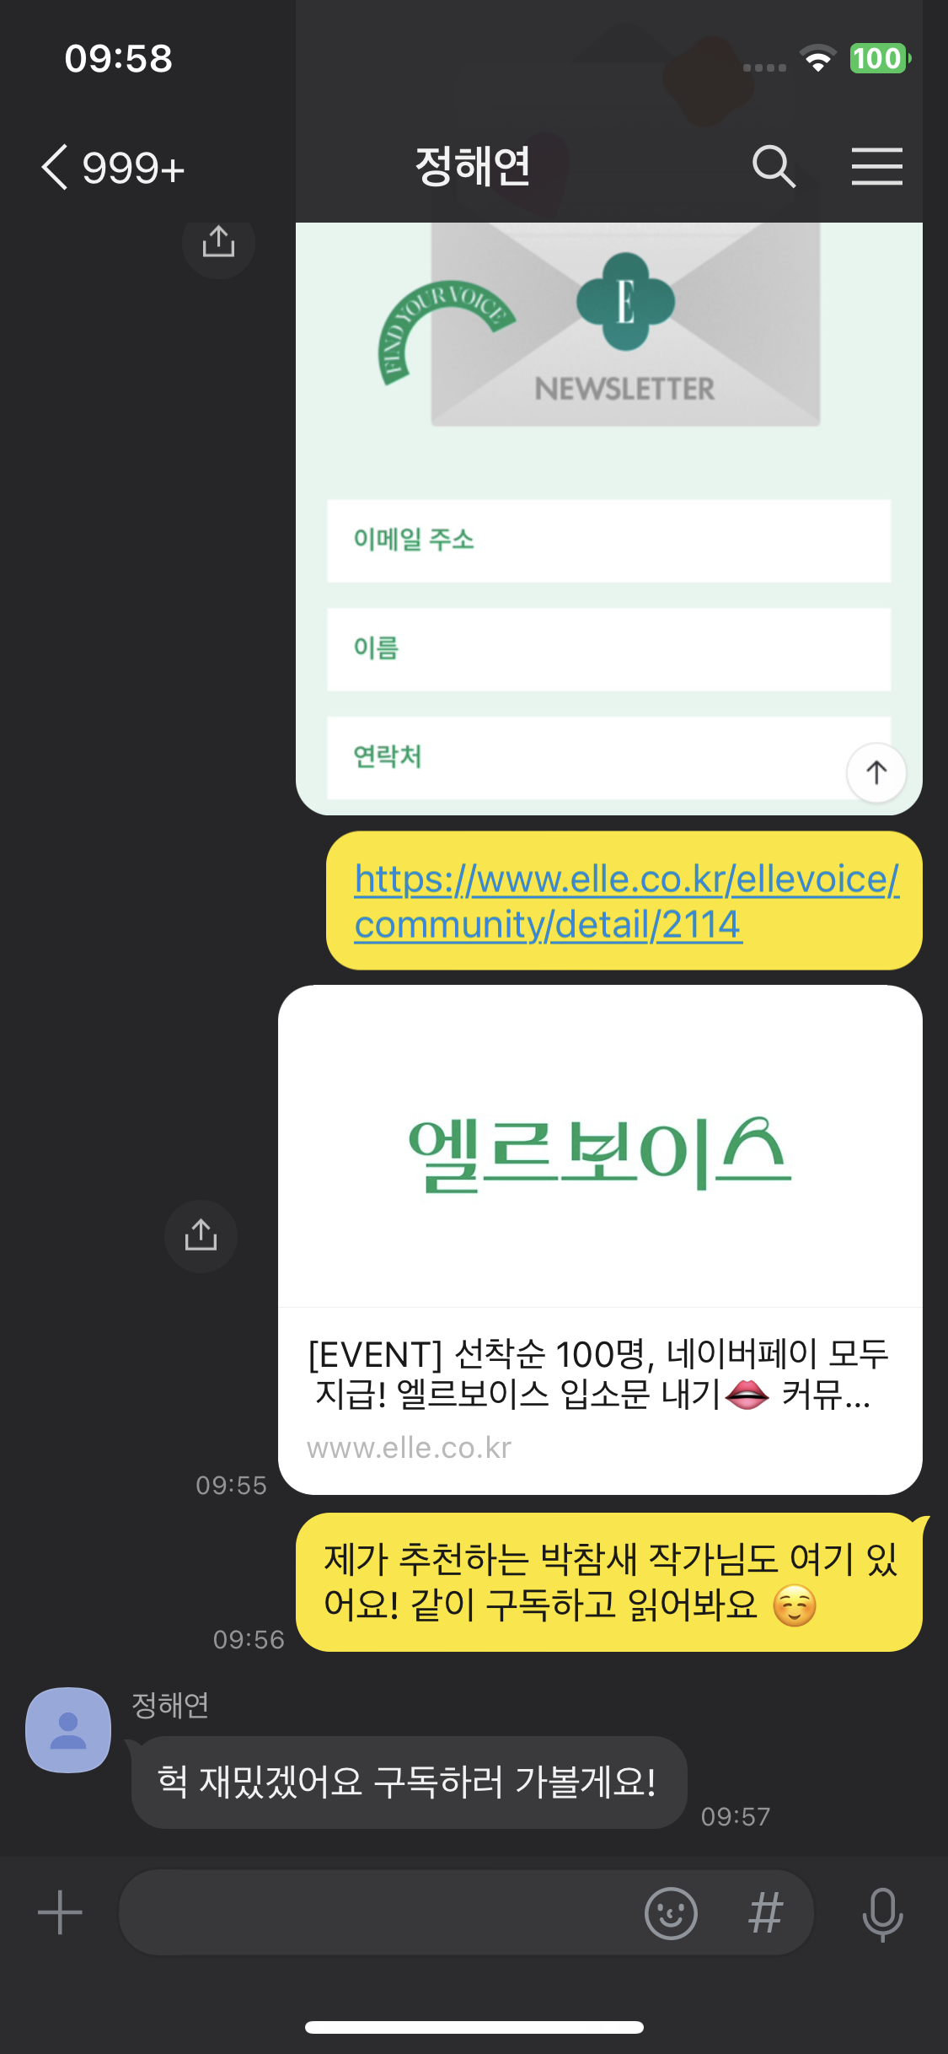Image resolution: width=948 pixels, height=2054 pixels.
Task: Tap the hashtag search icon
Action: 765,1912
